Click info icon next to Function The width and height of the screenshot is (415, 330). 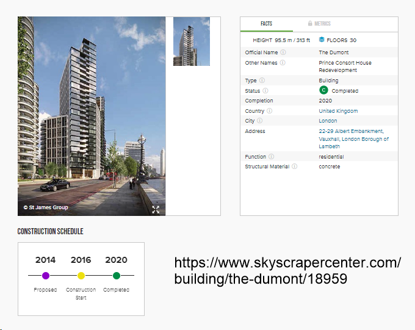coord(272,156)
